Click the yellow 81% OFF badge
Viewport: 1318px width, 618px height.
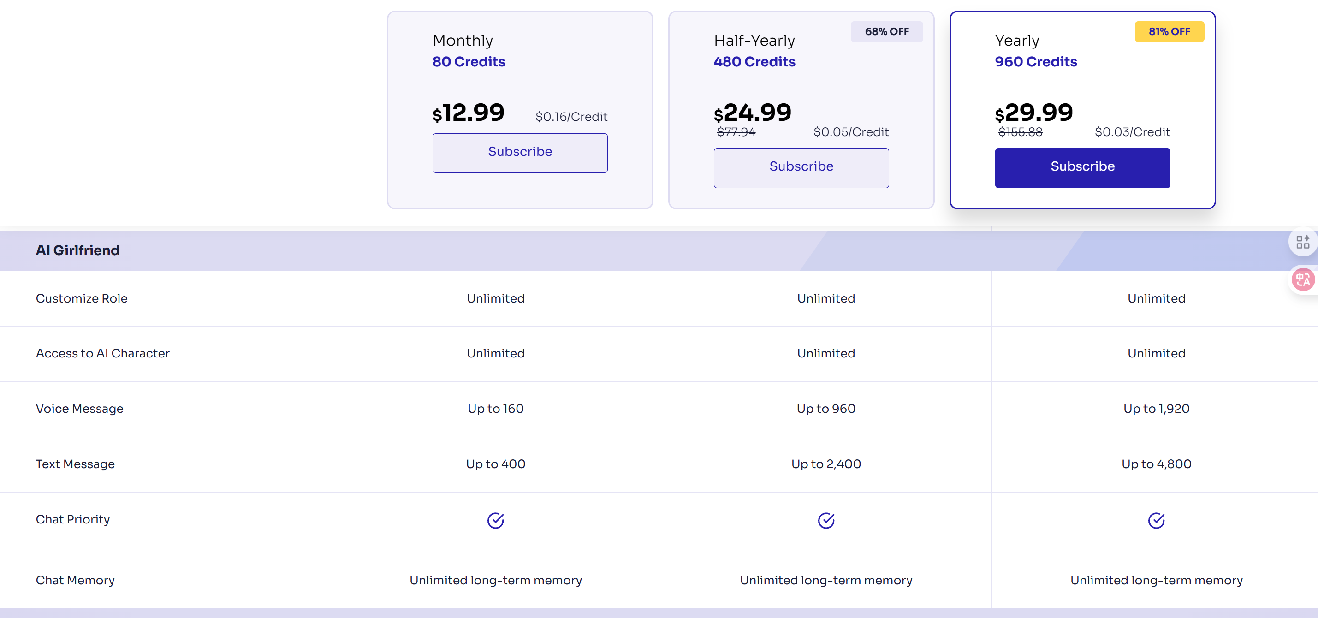[x=1169, y=32]
